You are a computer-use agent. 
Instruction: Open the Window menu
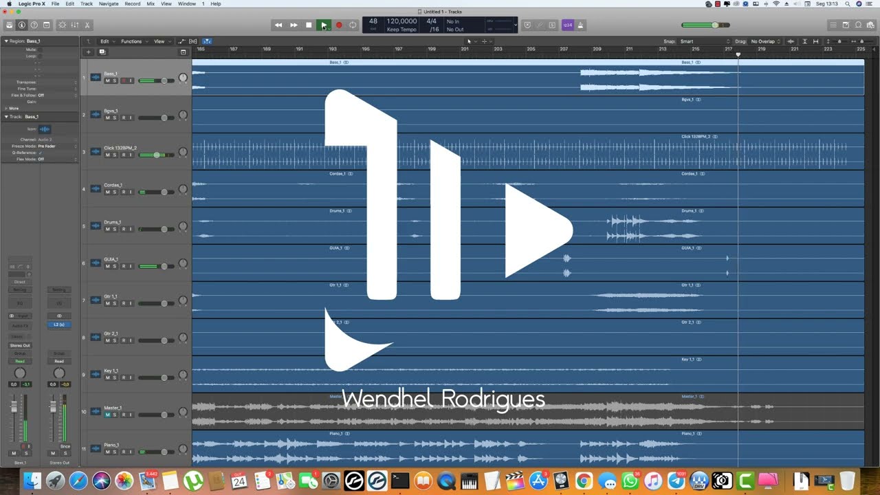coord(187,3)
